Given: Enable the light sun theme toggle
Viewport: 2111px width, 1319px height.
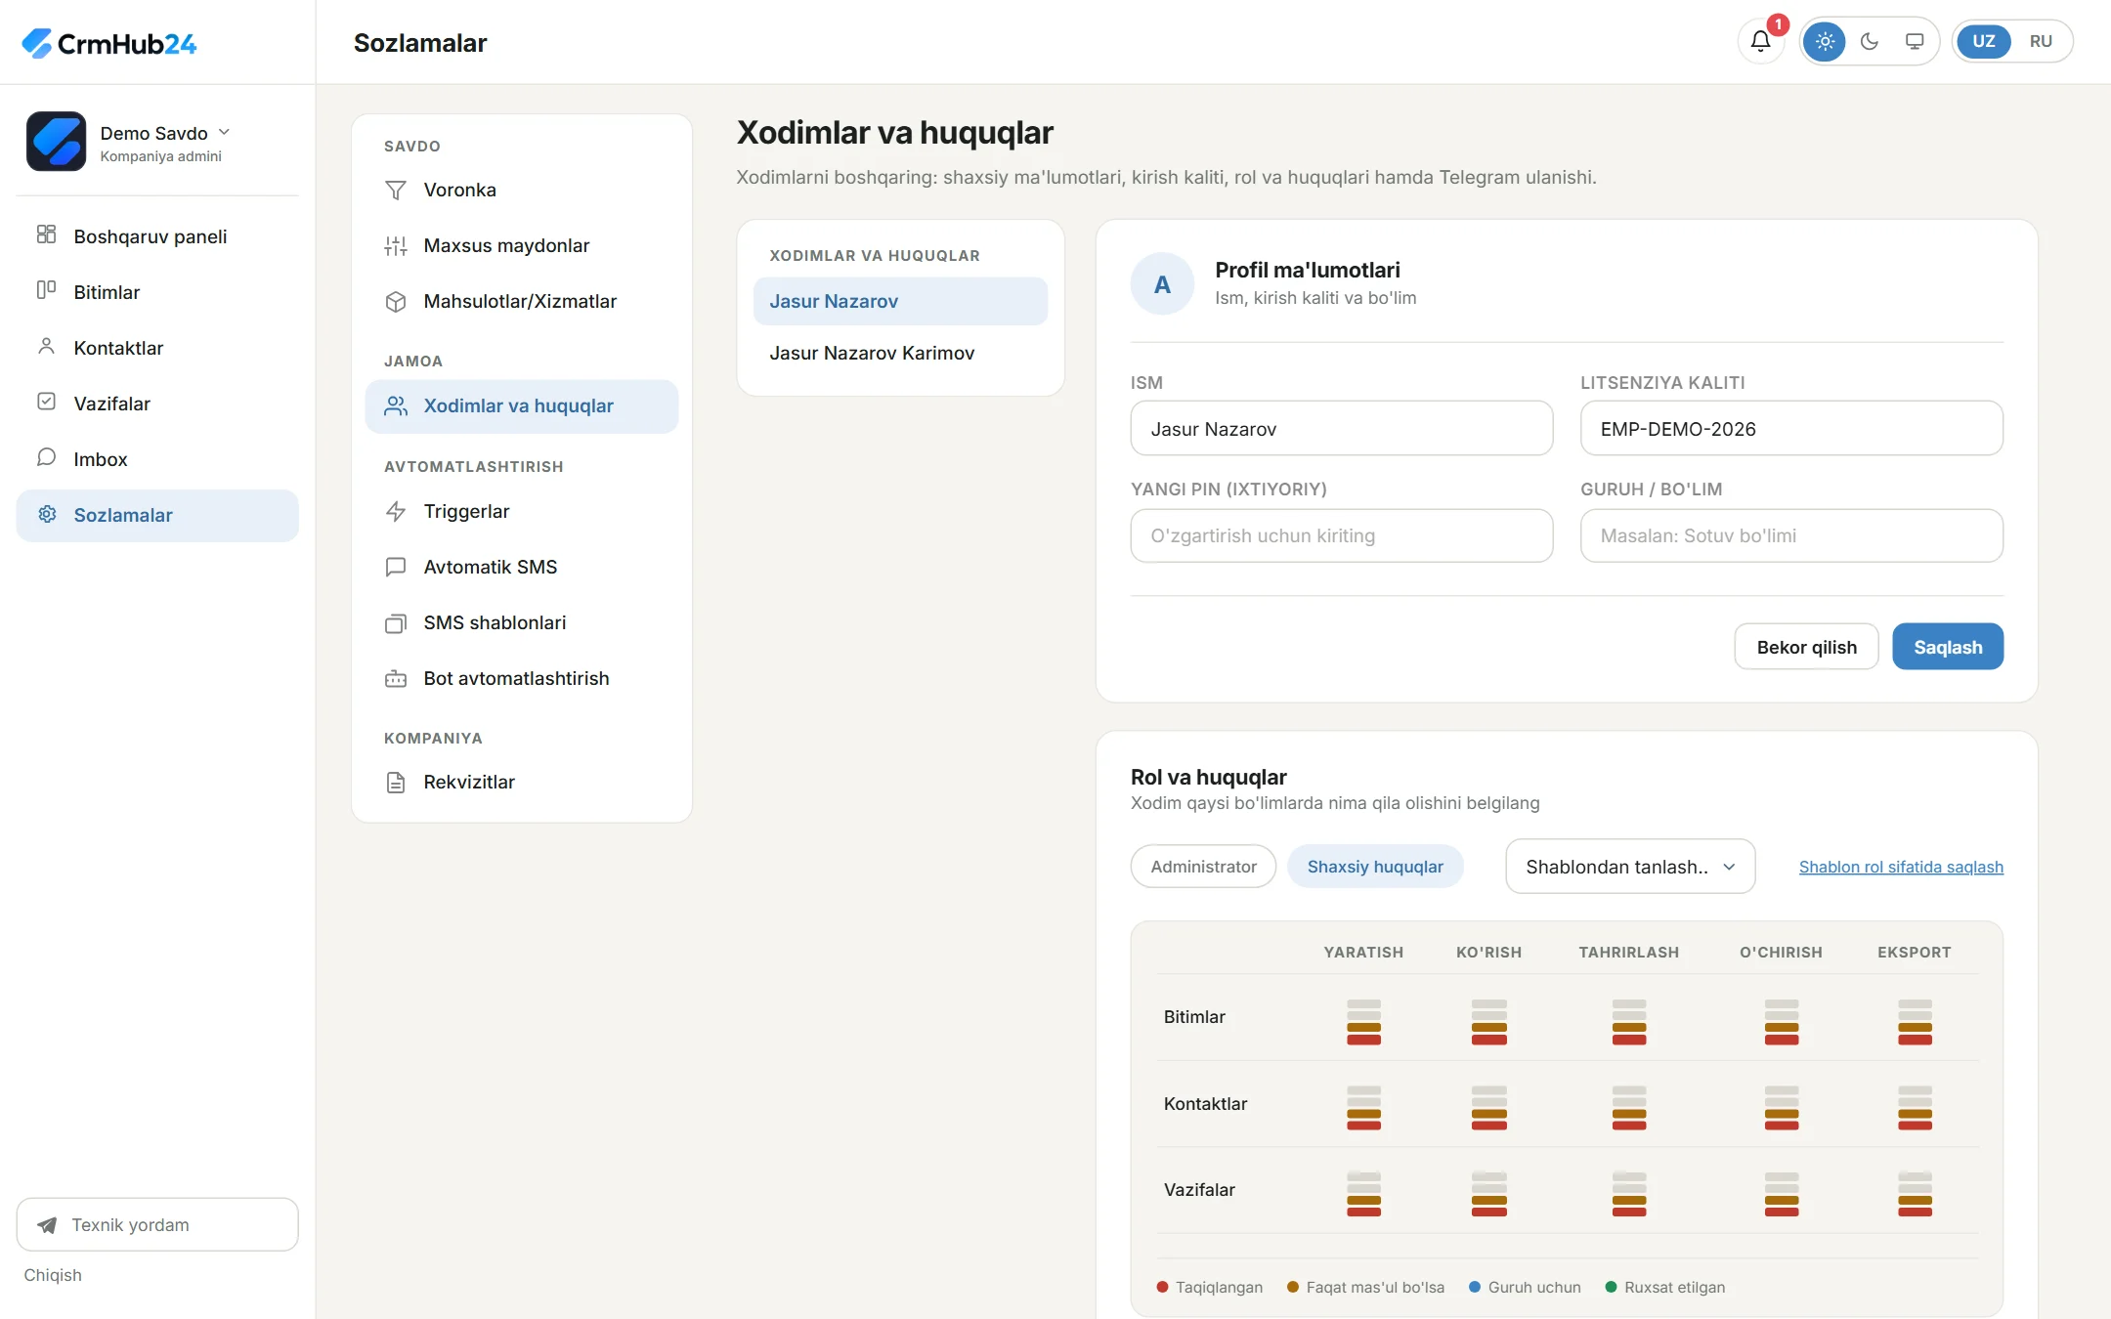Looking at the screenshot, I should pos(1825,41).
